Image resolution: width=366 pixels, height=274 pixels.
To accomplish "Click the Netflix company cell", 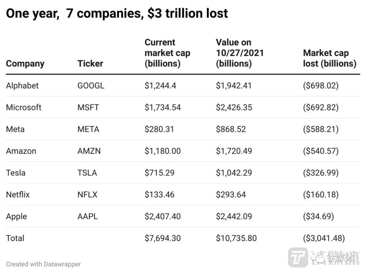I will click(x=18, y=195).
